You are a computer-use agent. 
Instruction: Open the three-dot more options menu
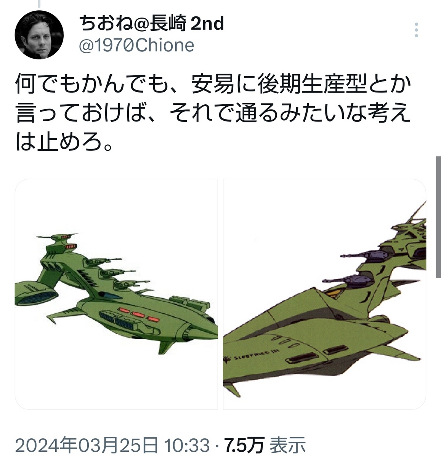pos(416,30)
